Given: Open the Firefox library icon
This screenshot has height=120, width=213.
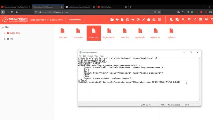Looking at the screenshot, I should click(178, 12).
